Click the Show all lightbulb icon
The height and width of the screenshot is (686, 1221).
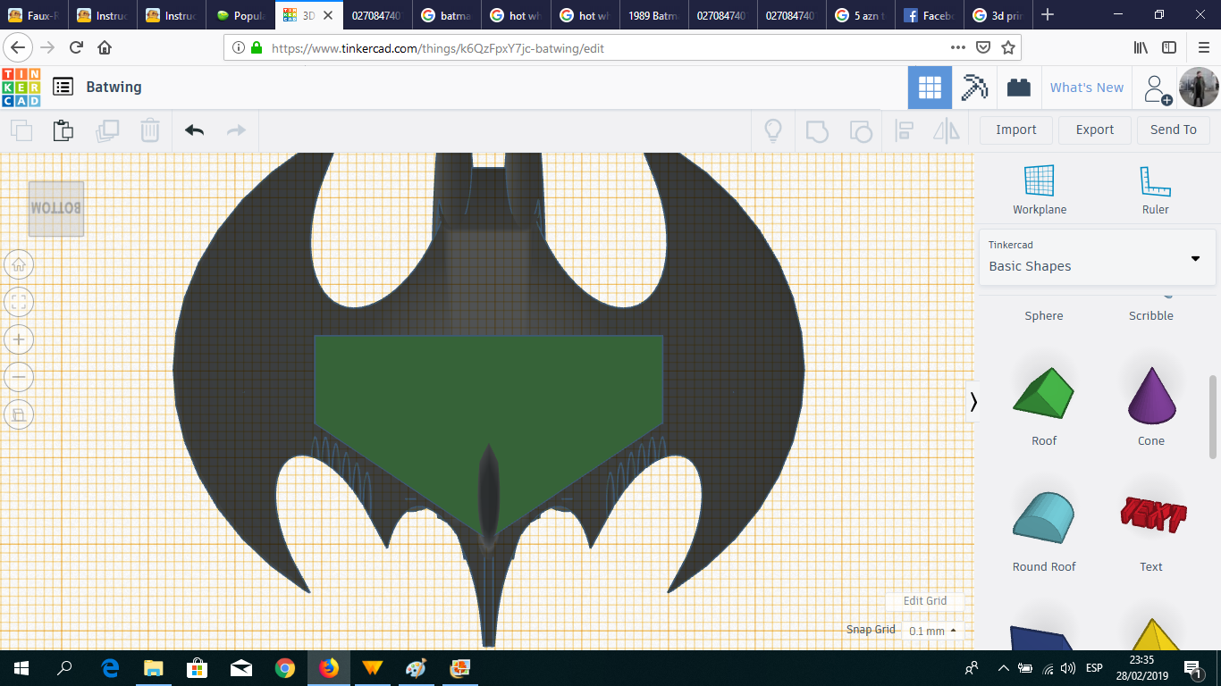coord(773,130)
